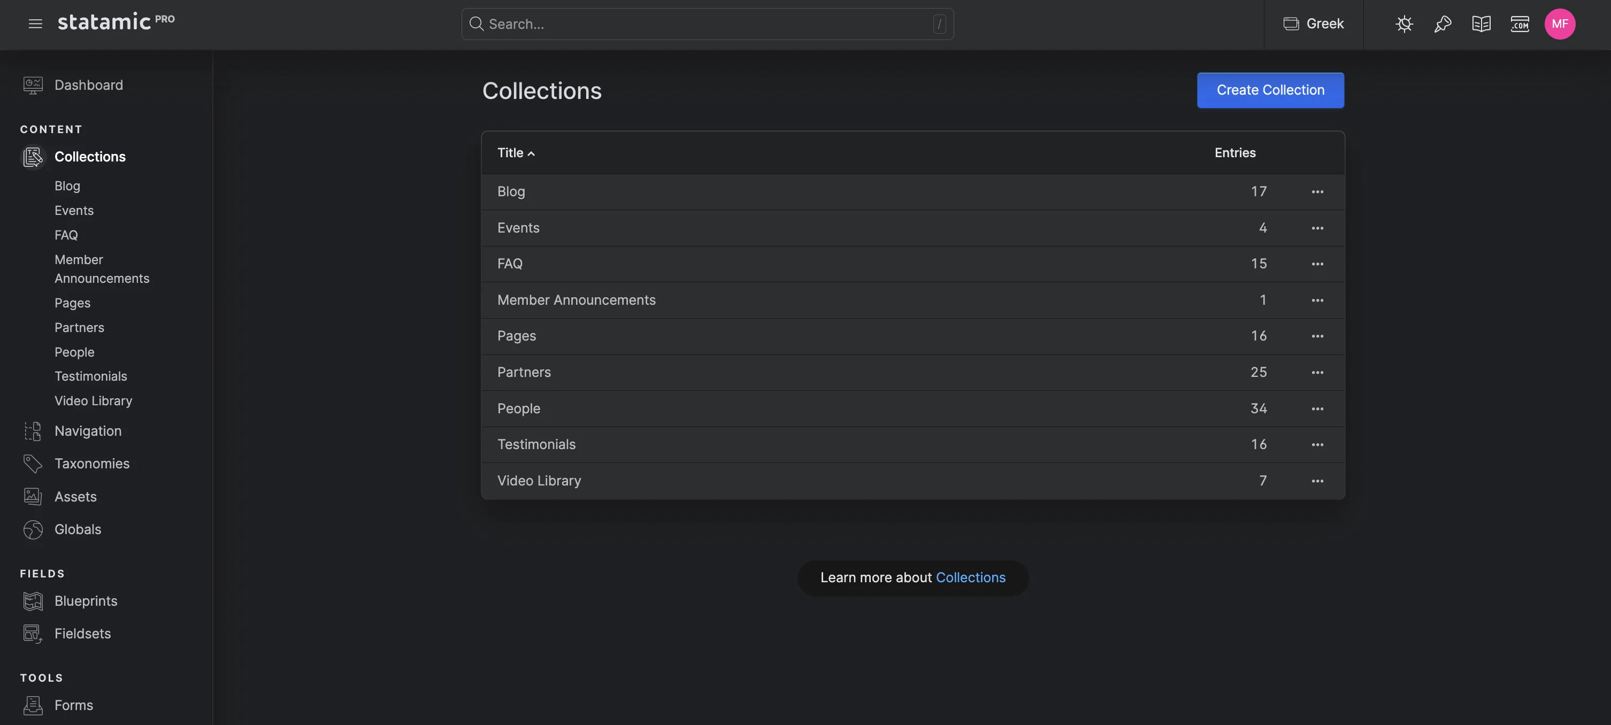
Task: Open the actions menu for the Partners collection
Action: coord(1317,373)
